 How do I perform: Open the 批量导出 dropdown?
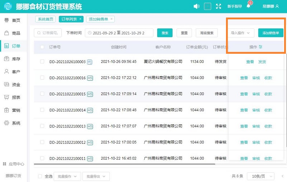96,176
